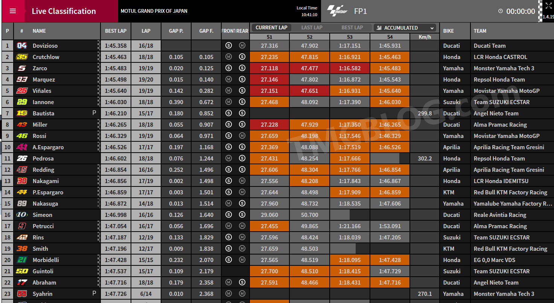Click Dovizioso's front tyre compound icon
Screen dimensions: 554x303
[228, 45]
